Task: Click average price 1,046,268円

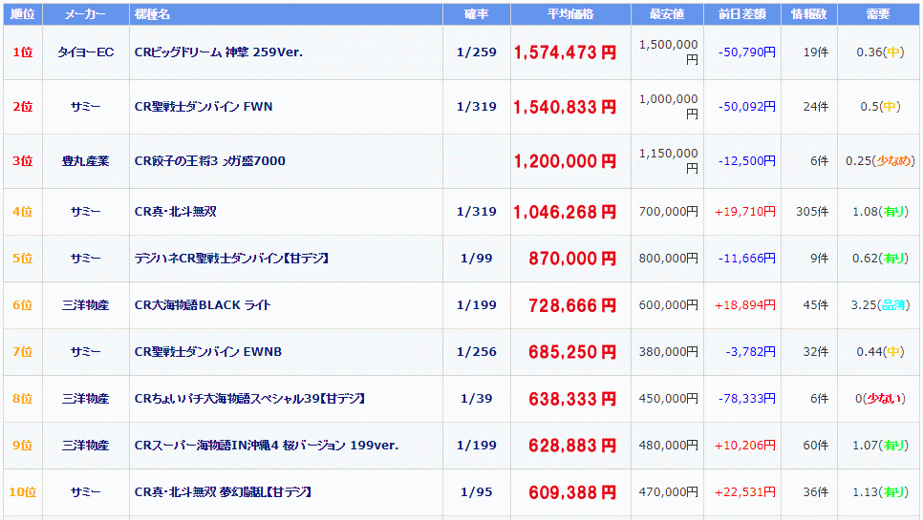Action: coord(565,212)
